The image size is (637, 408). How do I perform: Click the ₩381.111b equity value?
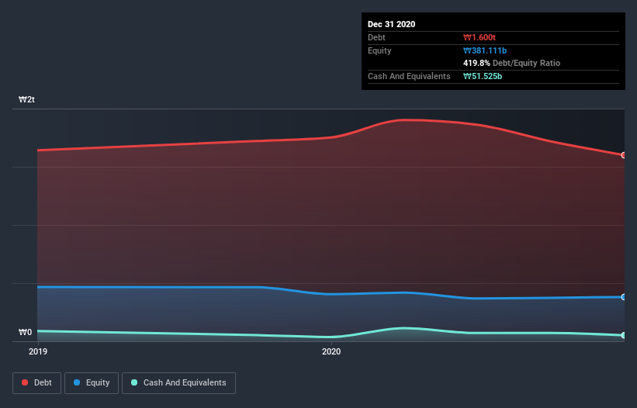(x=485, y=50)
